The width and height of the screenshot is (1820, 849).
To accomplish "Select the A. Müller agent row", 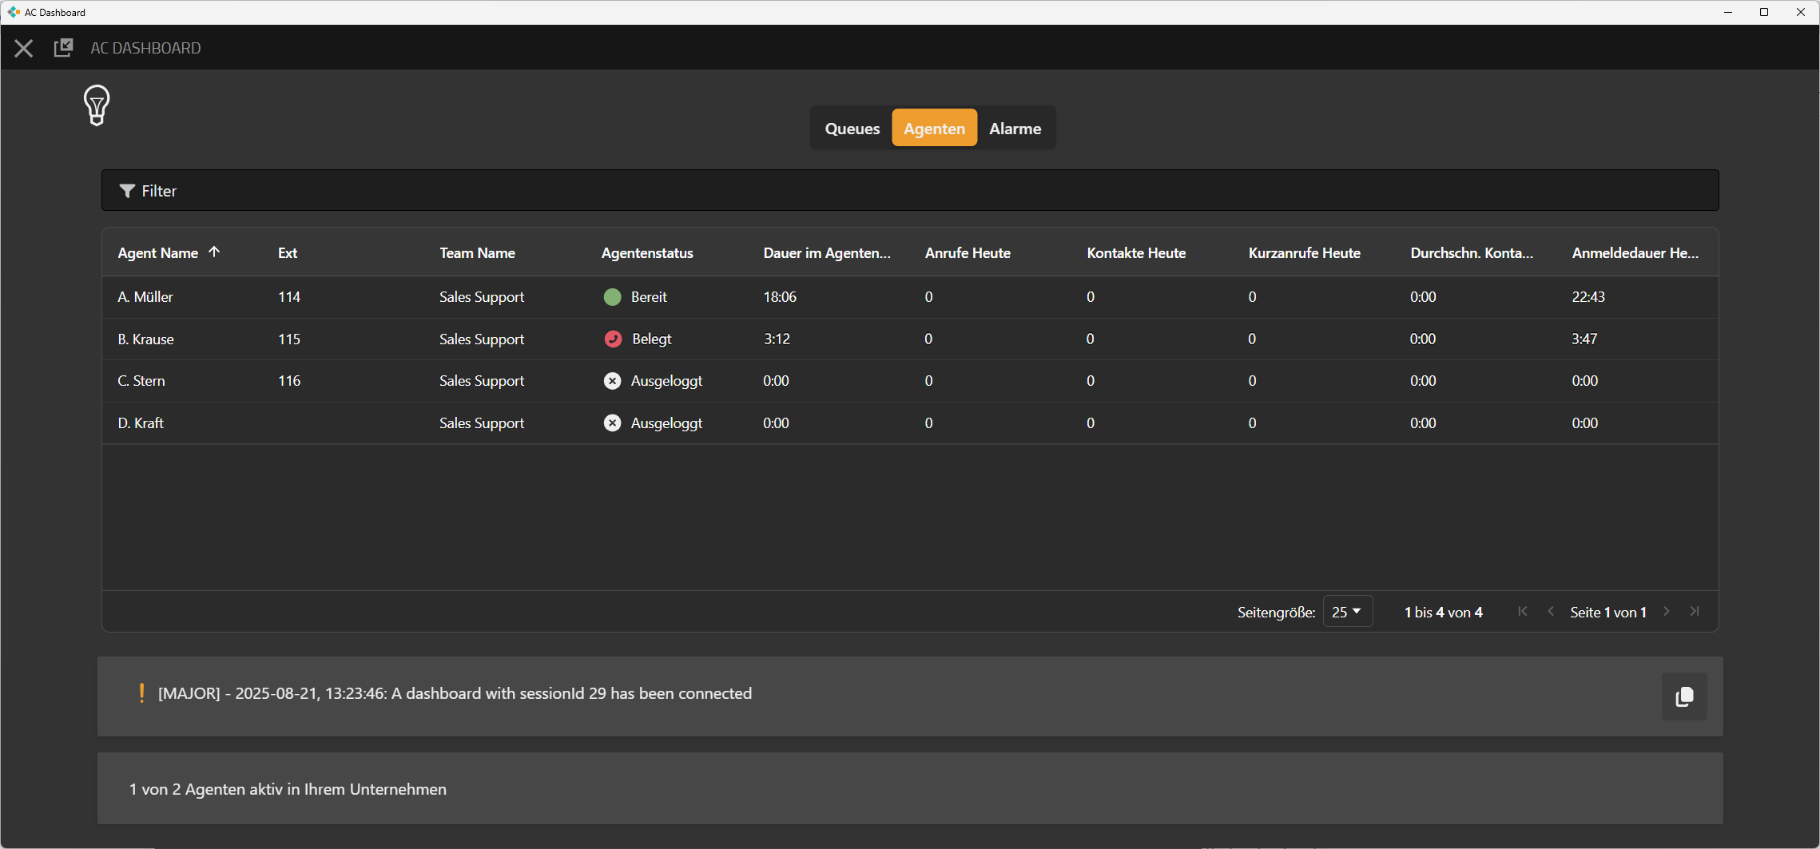I will tap(145, 297).
